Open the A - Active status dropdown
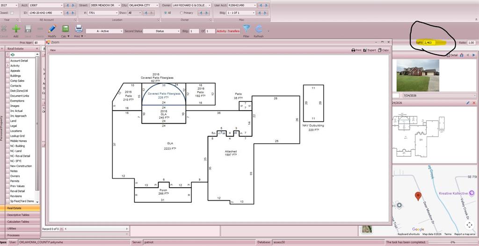479x246 pixels. pos(121,31)
